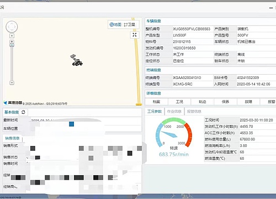This screenshot has height=199, width=276.
Task: Click terminal model XCMG-SRC
Action: (x=183, y=84)
